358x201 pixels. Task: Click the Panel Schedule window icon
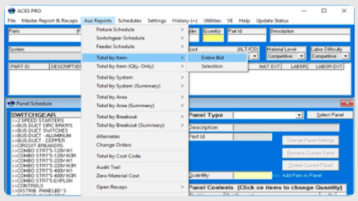11,104
